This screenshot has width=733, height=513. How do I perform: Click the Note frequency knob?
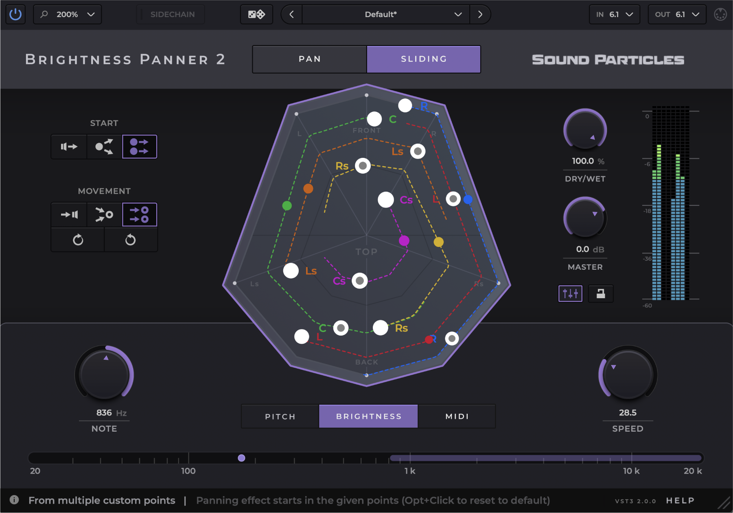tap(104, 374)
